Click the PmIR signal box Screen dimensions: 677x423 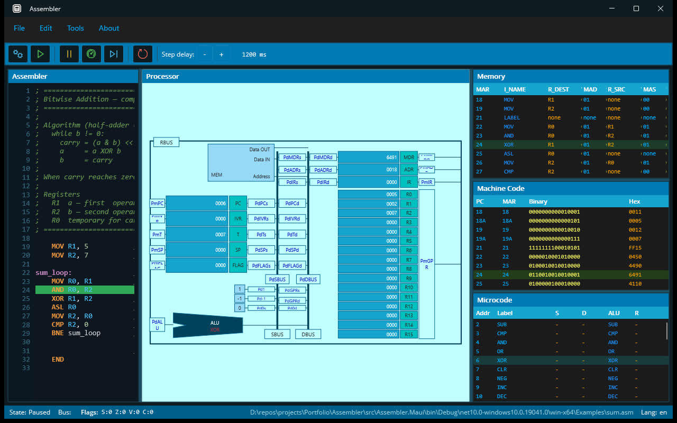[x=426, y=182]
